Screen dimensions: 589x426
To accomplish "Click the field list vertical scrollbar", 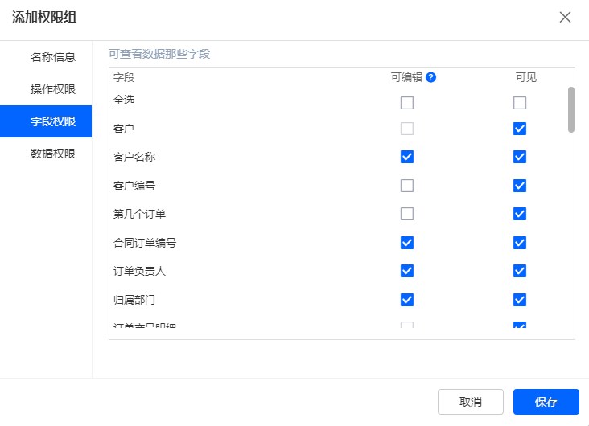I will (x=571, y=109).
